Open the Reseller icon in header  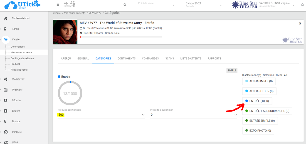70,4
